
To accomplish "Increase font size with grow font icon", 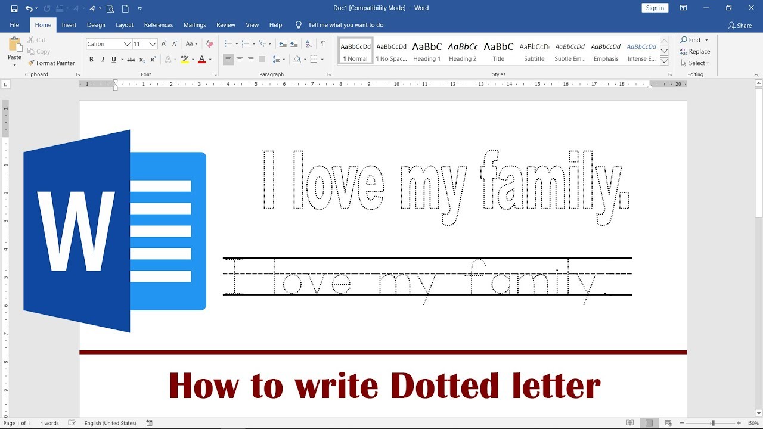I will [x=164, y=44].
